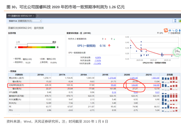Click the 2021E column header

click(x=149, y=75)
